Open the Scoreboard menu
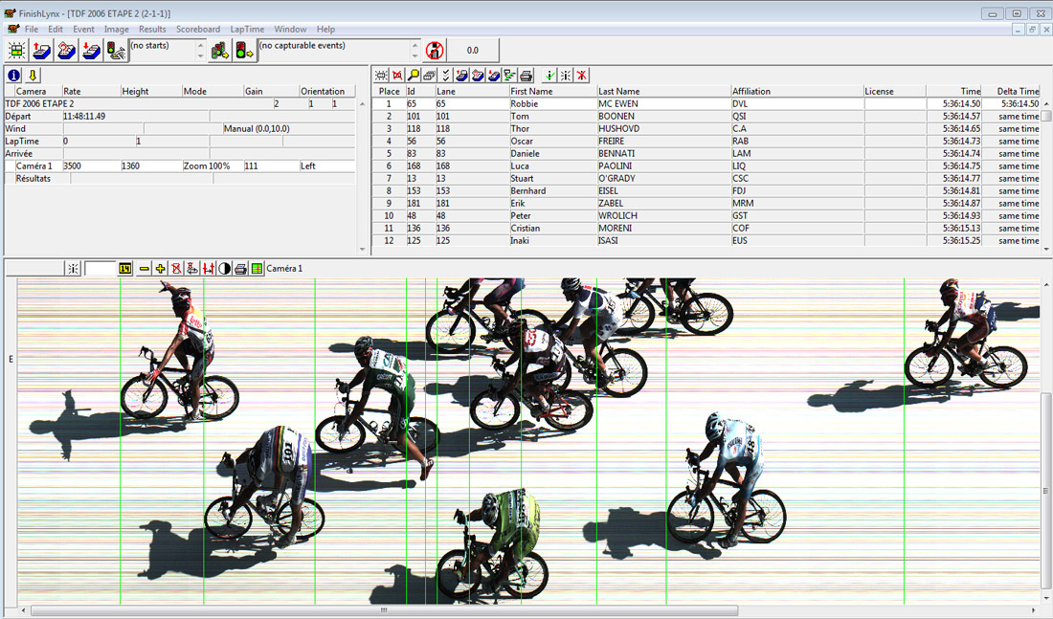The width and height of the screenshot is (1053, 619). (198, 29)
